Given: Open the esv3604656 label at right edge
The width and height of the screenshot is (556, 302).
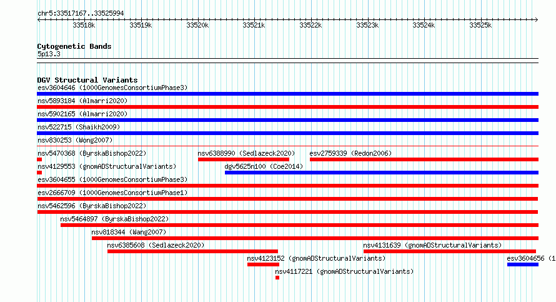Looking at the screenshot, I should point(531,258).
